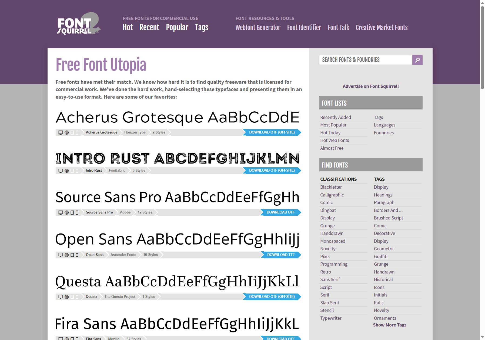485x340 pixels.
Task: Download Questa OTF offsite
Action: pos(272,297)
